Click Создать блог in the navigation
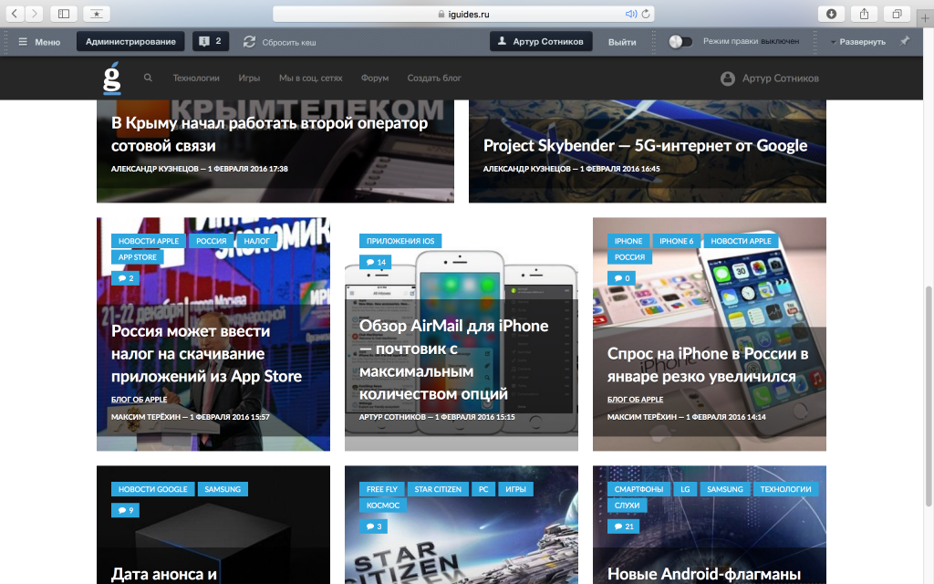Screen dimensions: 934x584 click(434, 78)
